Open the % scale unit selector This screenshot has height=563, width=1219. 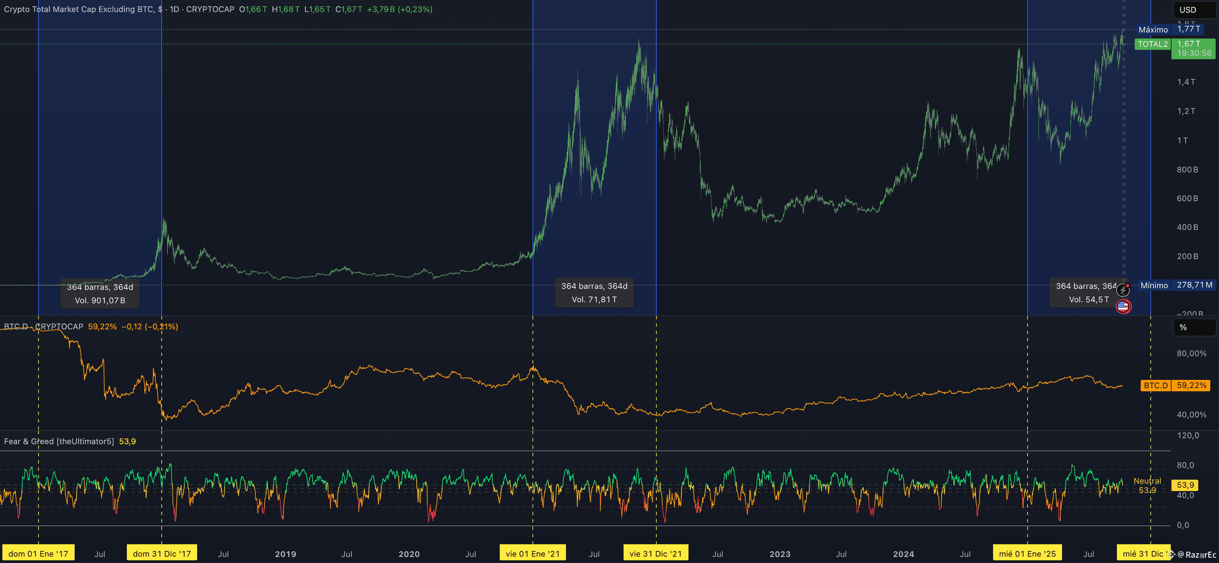pyautogui.click(x=1194, y=327)
